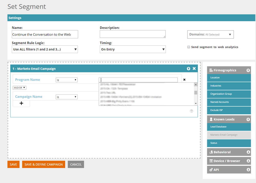Expand the Device / Browser section
The height and width of the screenshot is (183, 256).
(x=248, y=161)
